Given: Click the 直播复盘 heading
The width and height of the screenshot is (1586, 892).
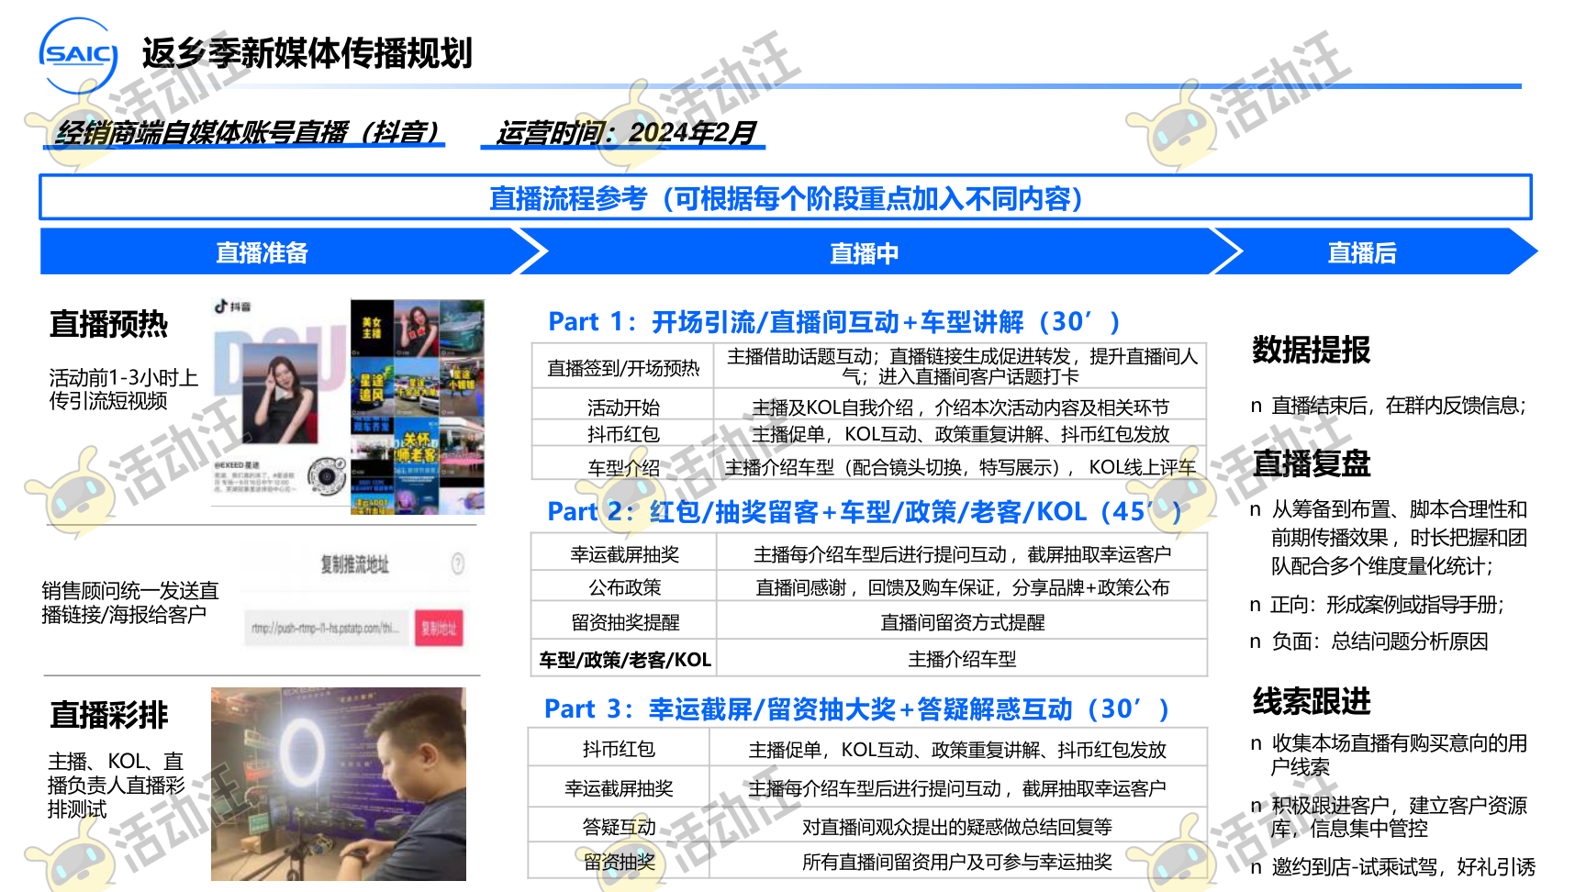Looking at the screenshot, I should click(1311, 463).
